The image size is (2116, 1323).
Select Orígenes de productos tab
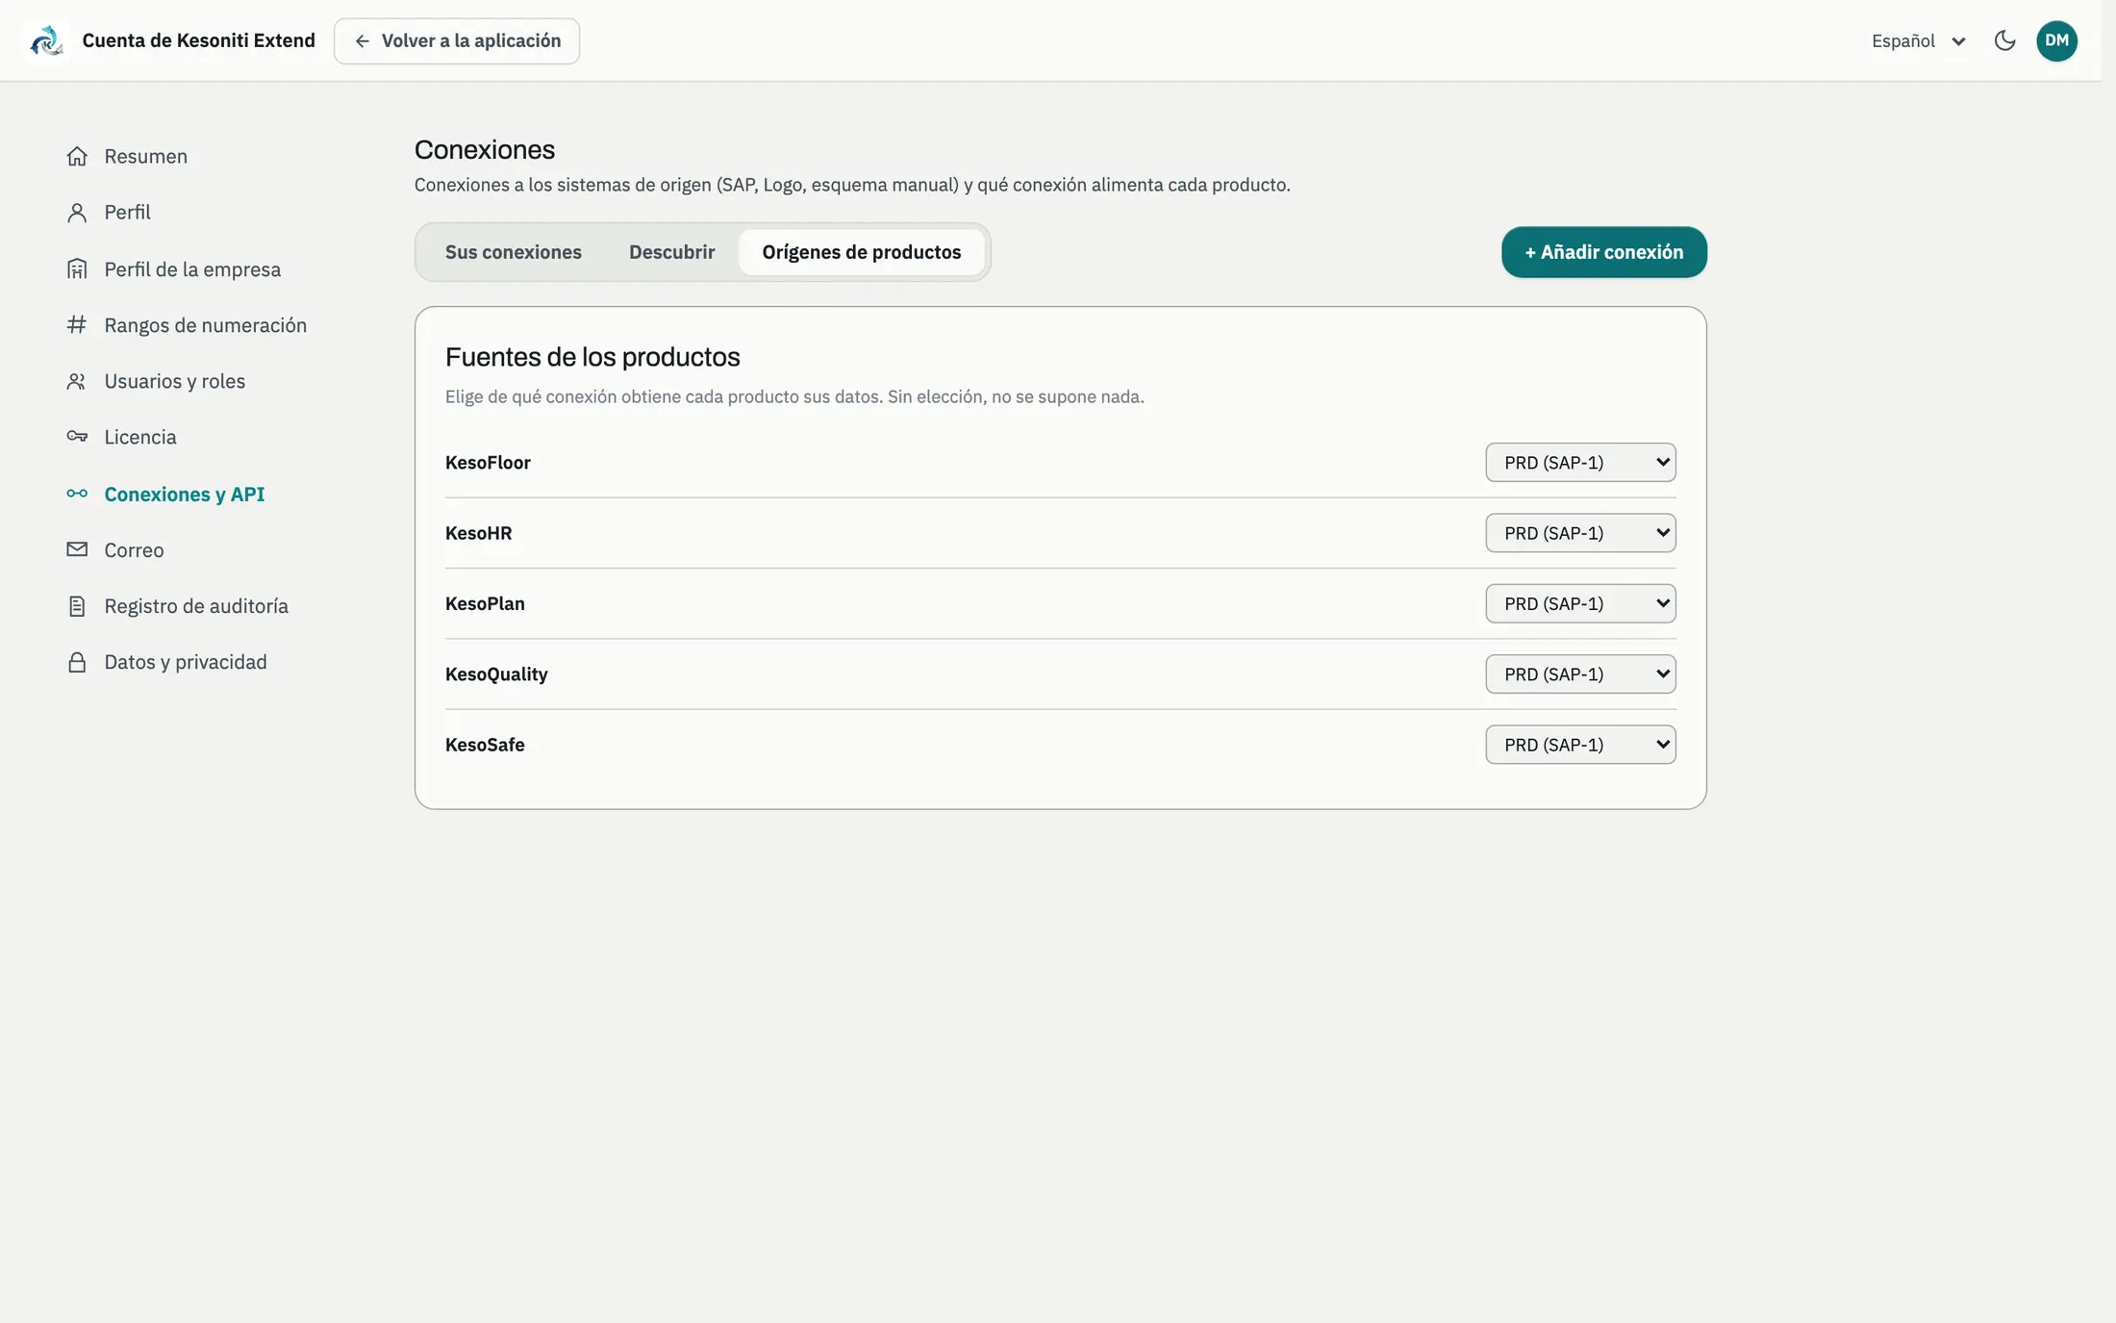(861, 252)
